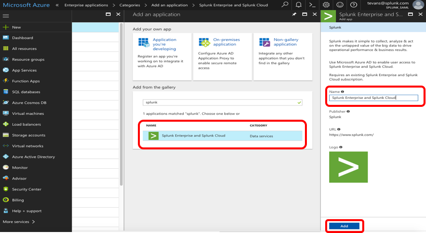Screen dimensions: 426x233
Task: Open portal settings gear
Action: click(326, 4)
